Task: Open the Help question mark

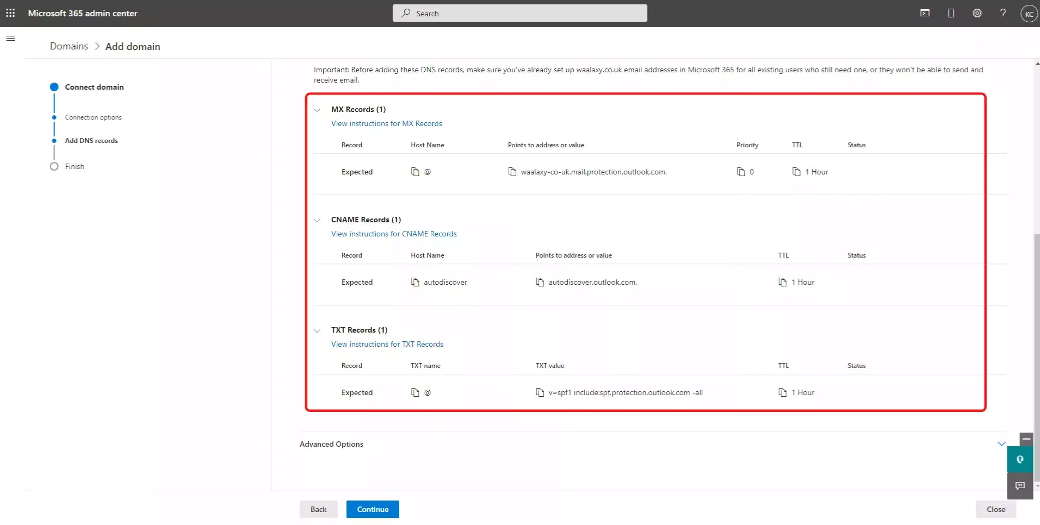Action: click(x=1003, y=13)
